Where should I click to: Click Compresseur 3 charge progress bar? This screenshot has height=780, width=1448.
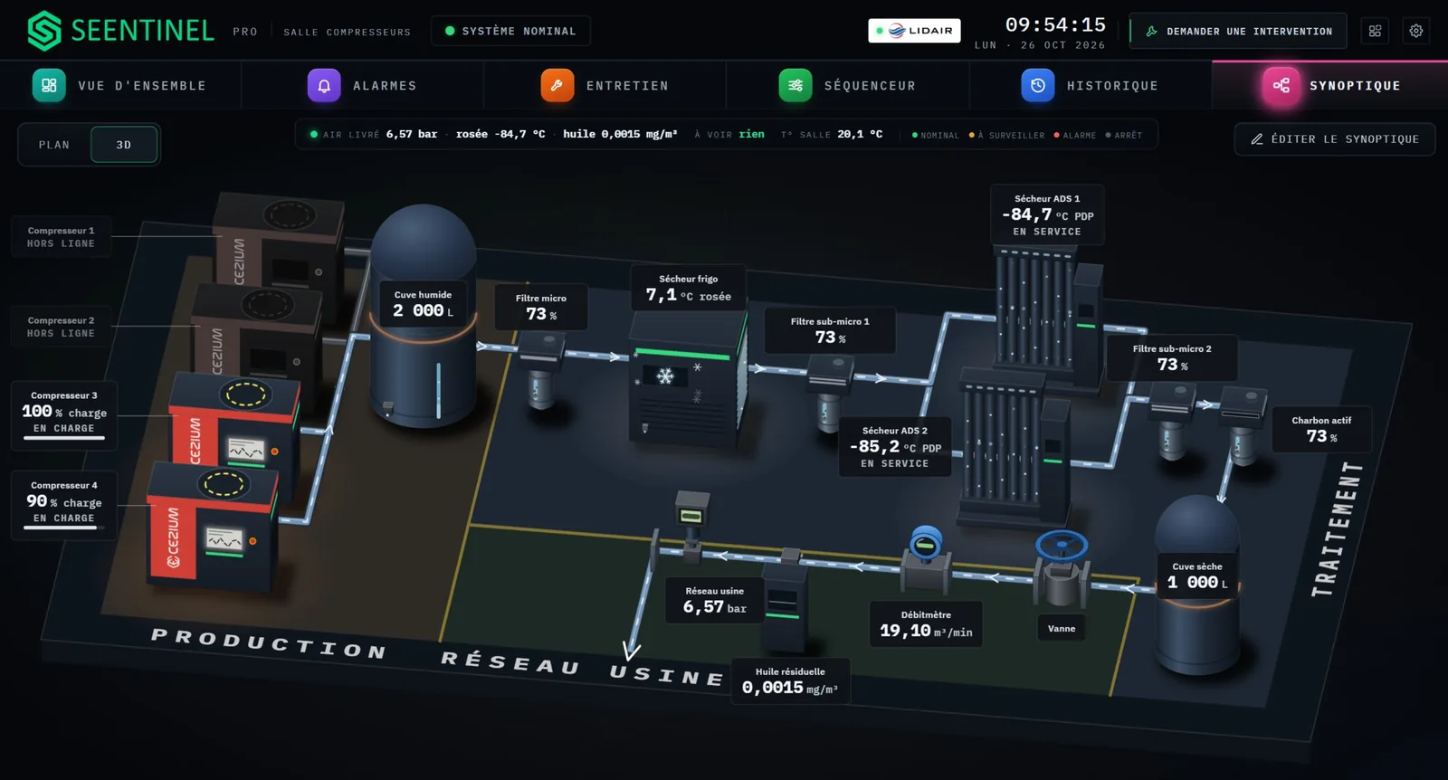[64, 438]
